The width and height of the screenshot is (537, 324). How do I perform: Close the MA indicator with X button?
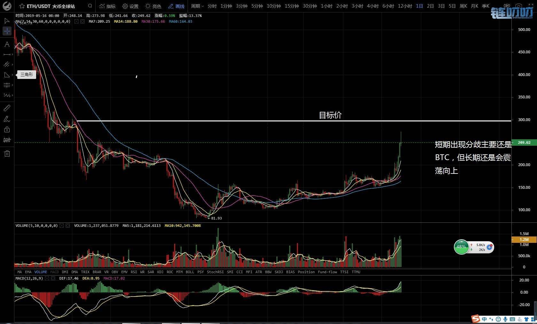pos(82,21)
